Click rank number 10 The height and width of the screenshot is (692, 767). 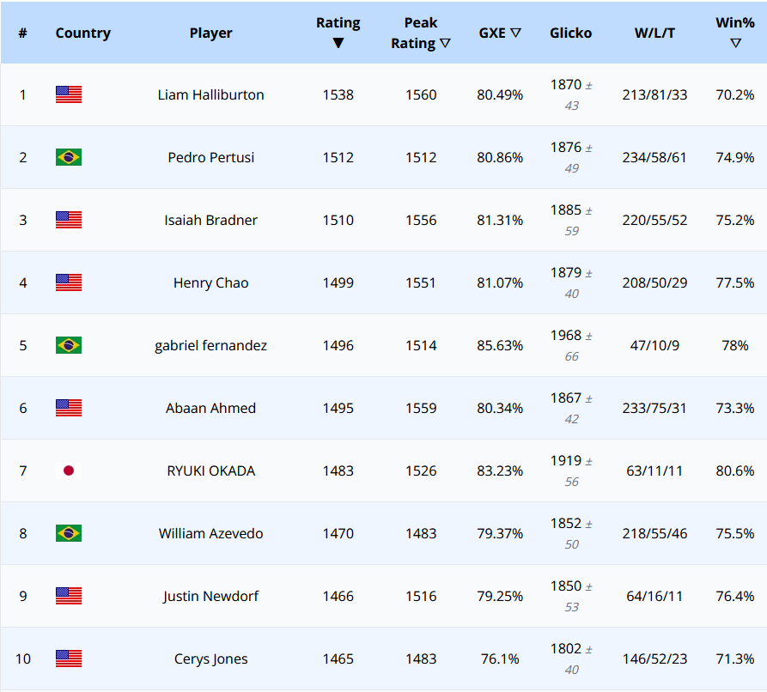23,659
